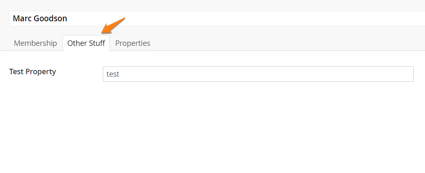Image resolution: width=425 pixels, height=173 pixels.
Task: Click the word "Properties" in tab strip
Action: [132, 43]
